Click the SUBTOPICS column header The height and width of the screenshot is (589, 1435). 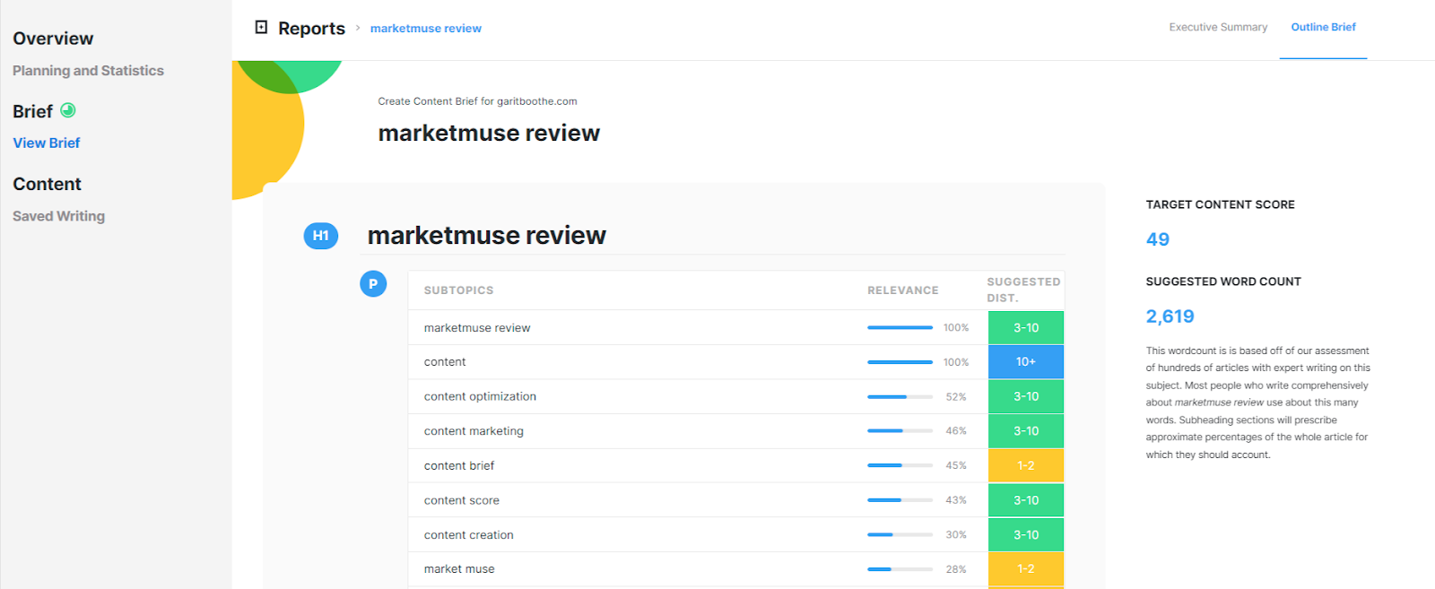(458, 290)
